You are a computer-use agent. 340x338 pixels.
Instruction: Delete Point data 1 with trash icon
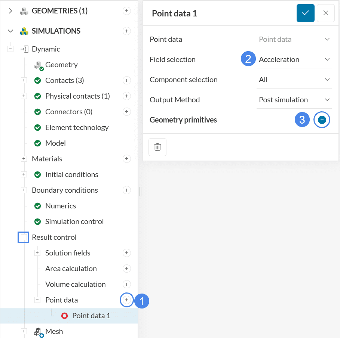157,147
